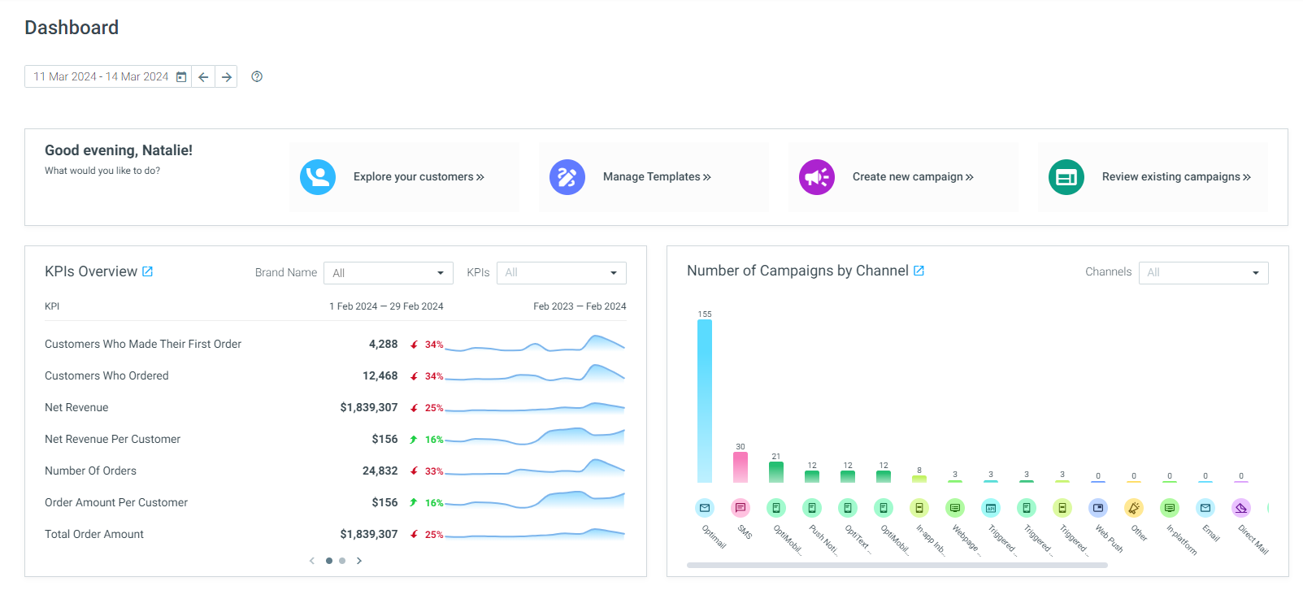Open KPIs Overview external link icon
1303x590 pixels.
(148, 271)
